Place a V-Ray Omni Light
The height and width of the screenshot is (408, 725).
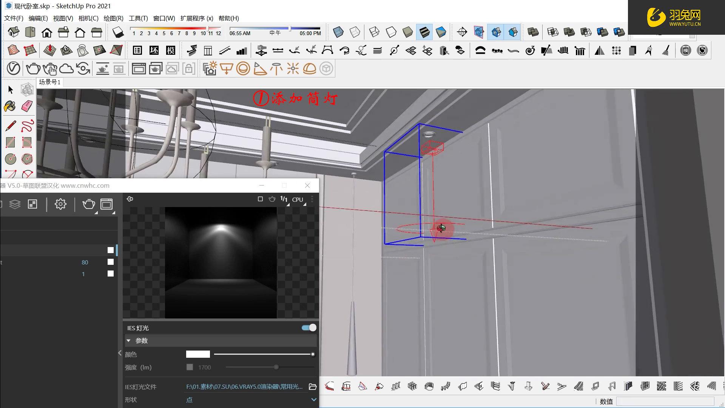click(294, 68)
